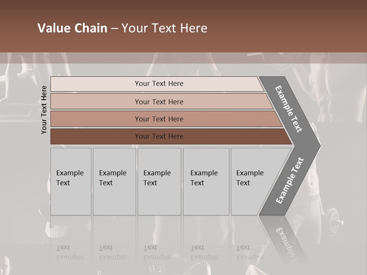Click the first 'Example Text' box
The height and width of the screenshot is (275, 367).
[71, 181]
